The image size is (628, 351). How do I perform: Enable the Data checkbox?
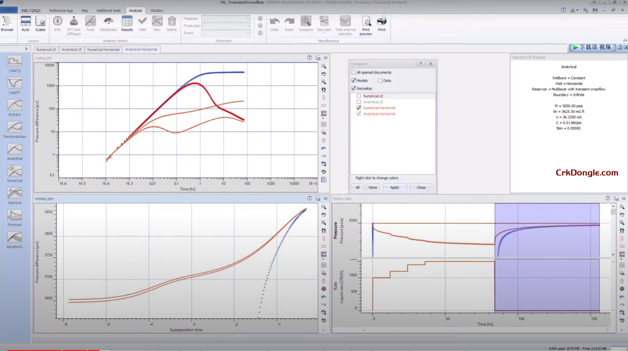click(x=380, y=80)
